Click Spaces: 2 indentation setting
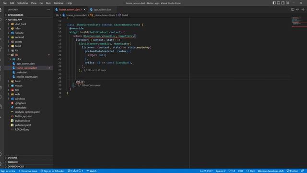The height and width of the screenshot is (173, 307). pos(221,171)
